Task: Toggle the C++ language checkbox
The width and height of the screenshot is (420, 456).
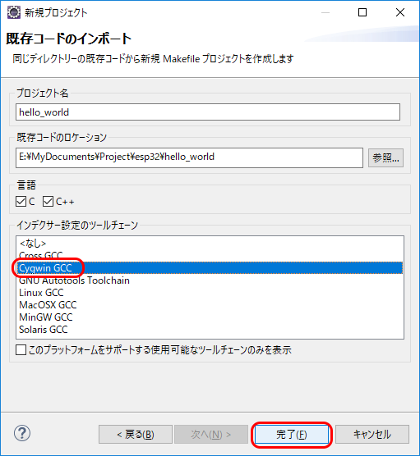Action: pos(48,201)
